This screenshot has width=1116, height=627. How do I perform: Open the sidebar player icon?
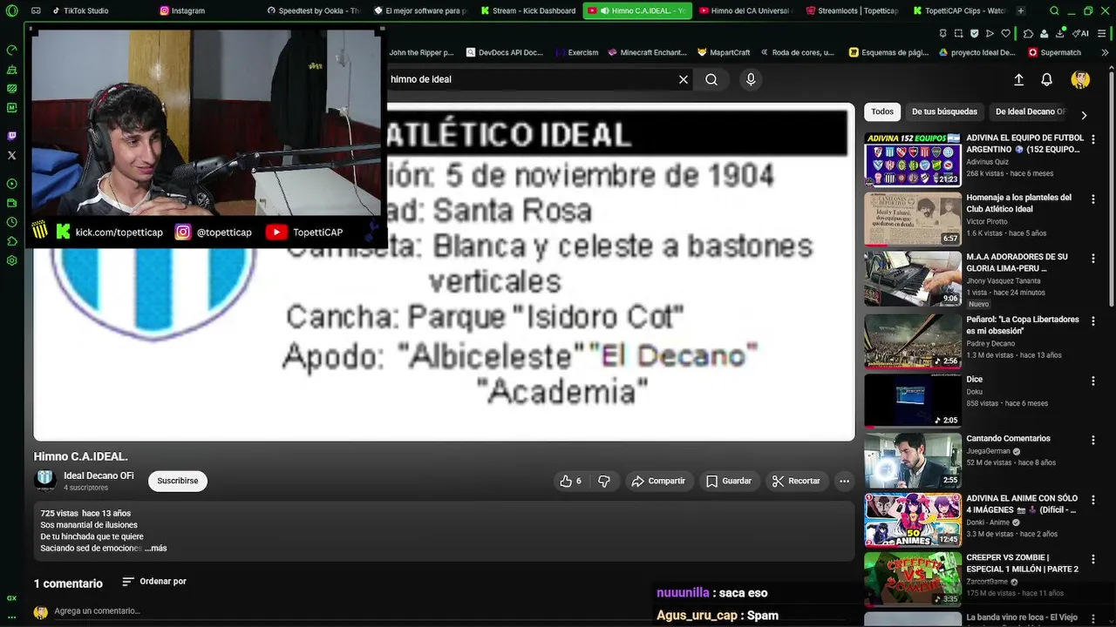[x=11, y=184]
